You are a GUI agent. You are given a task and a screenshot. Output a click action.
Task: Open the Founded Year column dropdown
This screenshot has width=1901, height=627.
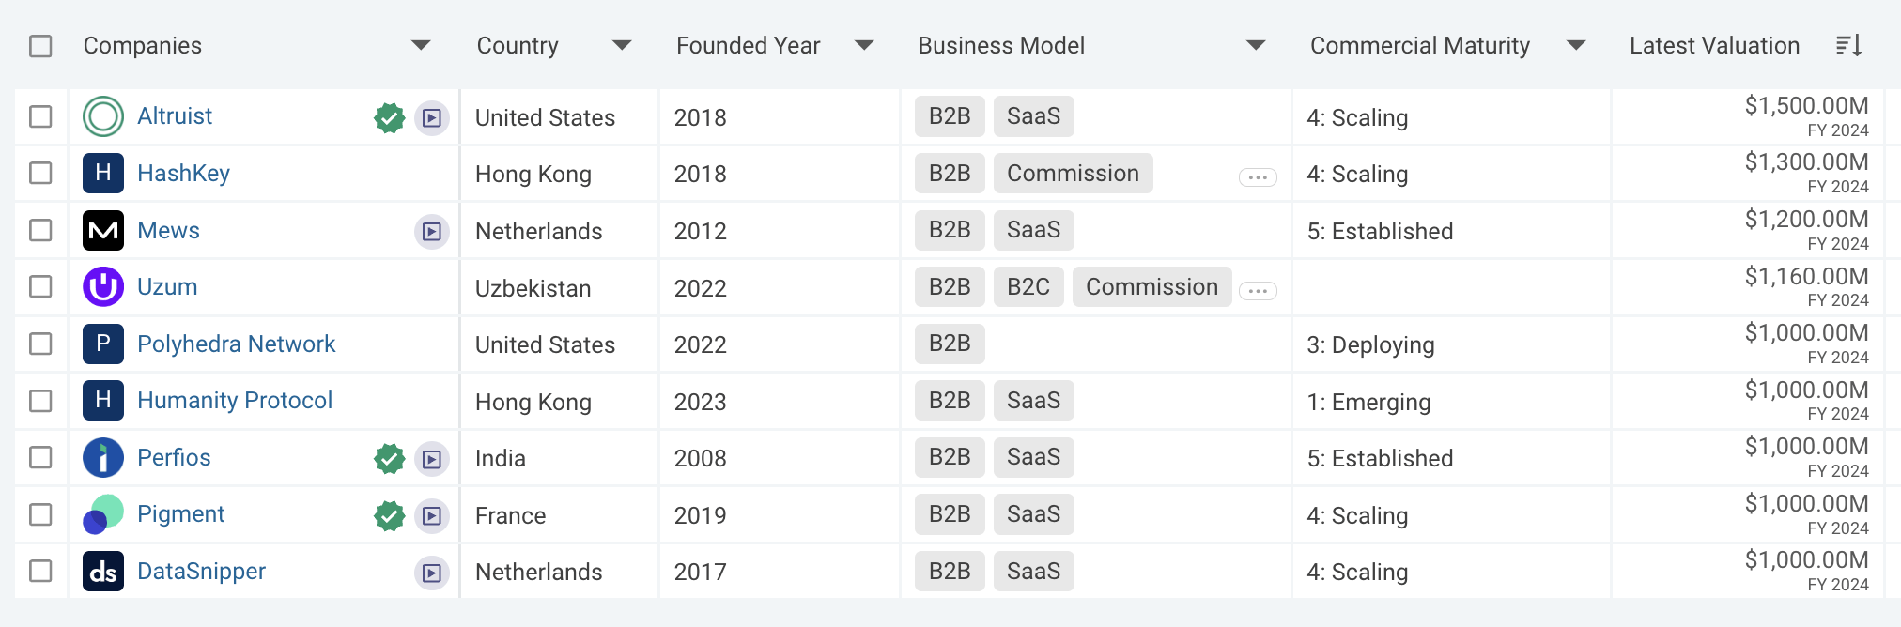tap(863, 44)
